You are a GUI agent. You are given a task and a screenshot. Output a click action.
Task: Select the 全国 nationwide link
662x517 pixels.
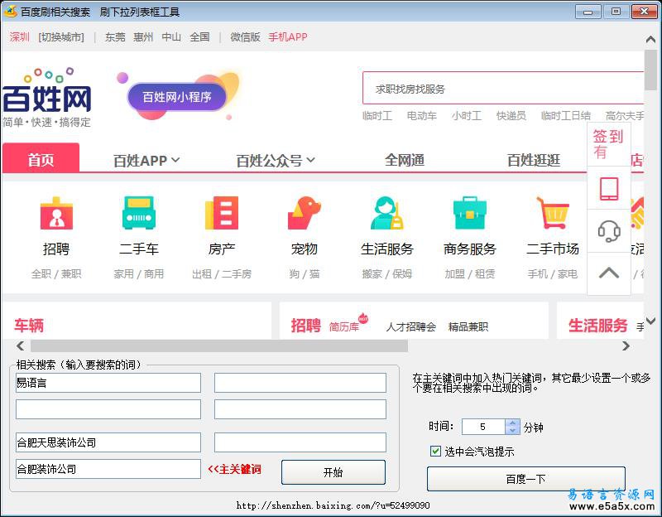point(199,37)
